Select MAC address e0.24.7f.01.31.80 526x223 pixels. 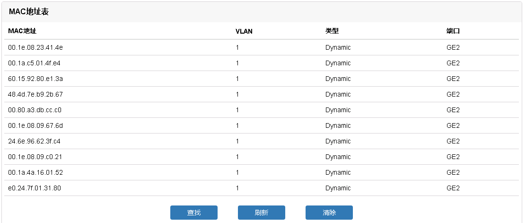pos(35,188)
